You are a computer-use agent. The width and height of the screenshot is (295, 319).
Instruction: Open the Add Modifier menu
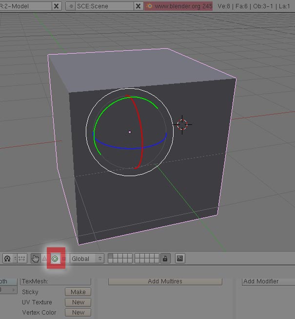coord(268,281)
